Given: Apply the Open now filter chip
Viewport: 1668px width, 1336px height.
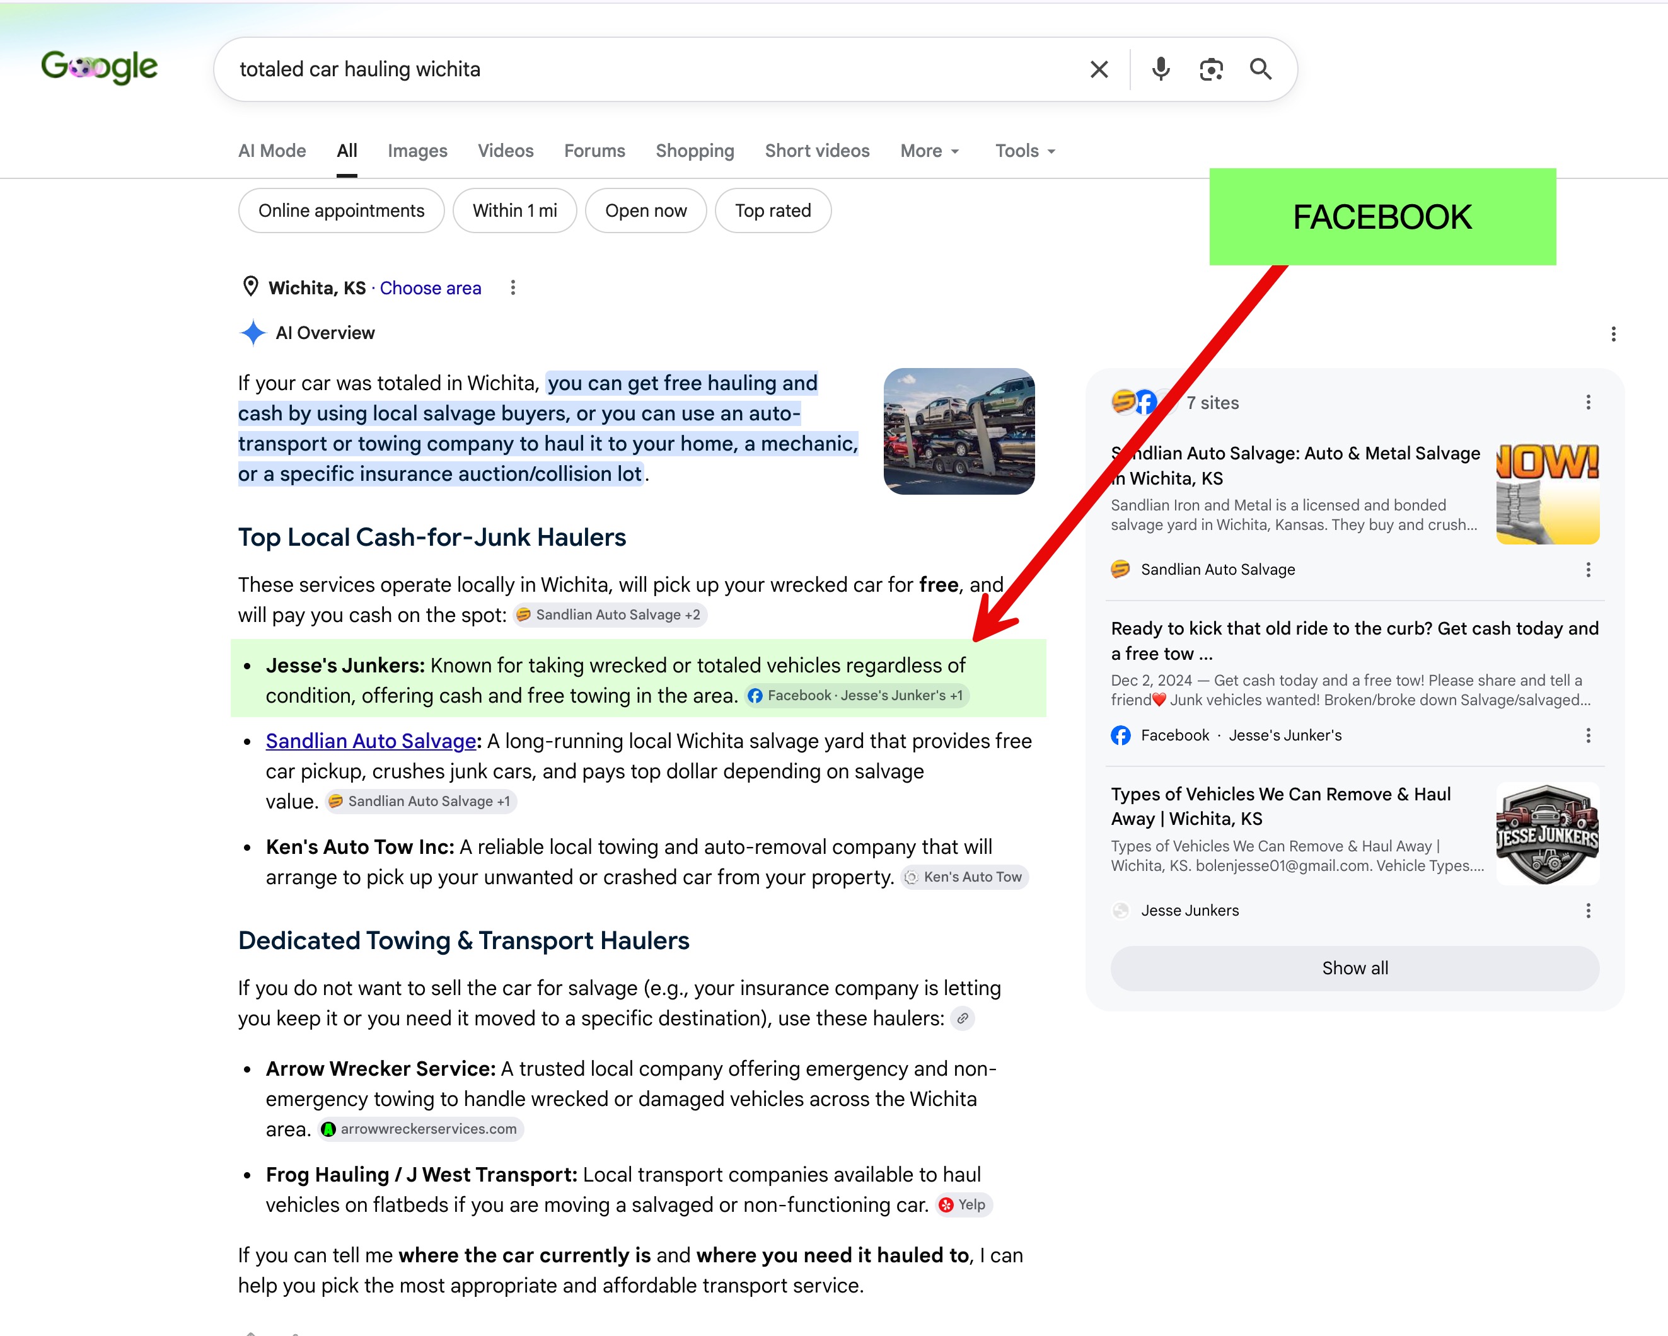Looking at the screenshot, I should (x=646, y=210).
